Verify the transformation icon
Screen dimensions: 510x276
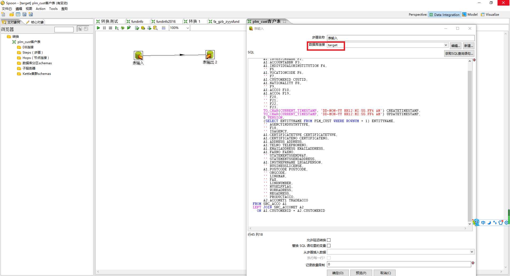tap(137, 28)
